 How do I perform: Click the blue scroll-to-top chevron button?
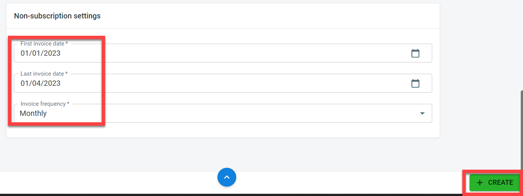(x=227, y=177)
